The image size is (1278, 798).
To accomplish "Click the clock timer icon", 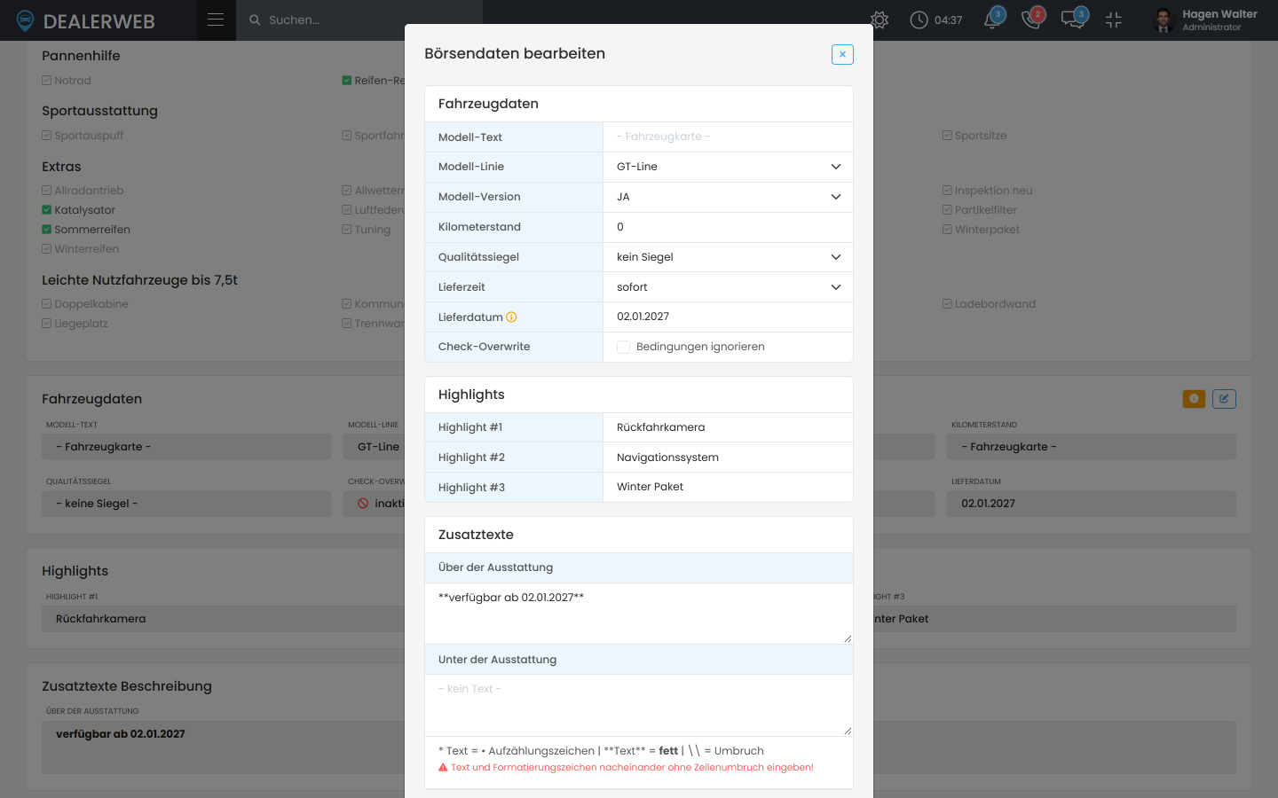I will (919, 20).
